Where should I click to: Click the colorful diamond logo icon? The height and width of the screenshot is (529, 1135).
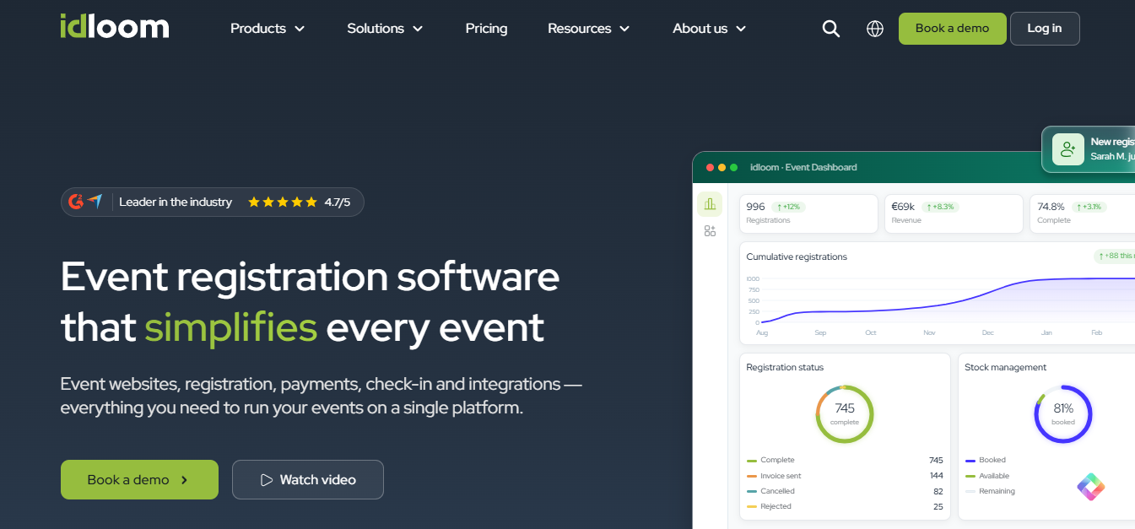pyautogui.click(x=1091, y=487)
